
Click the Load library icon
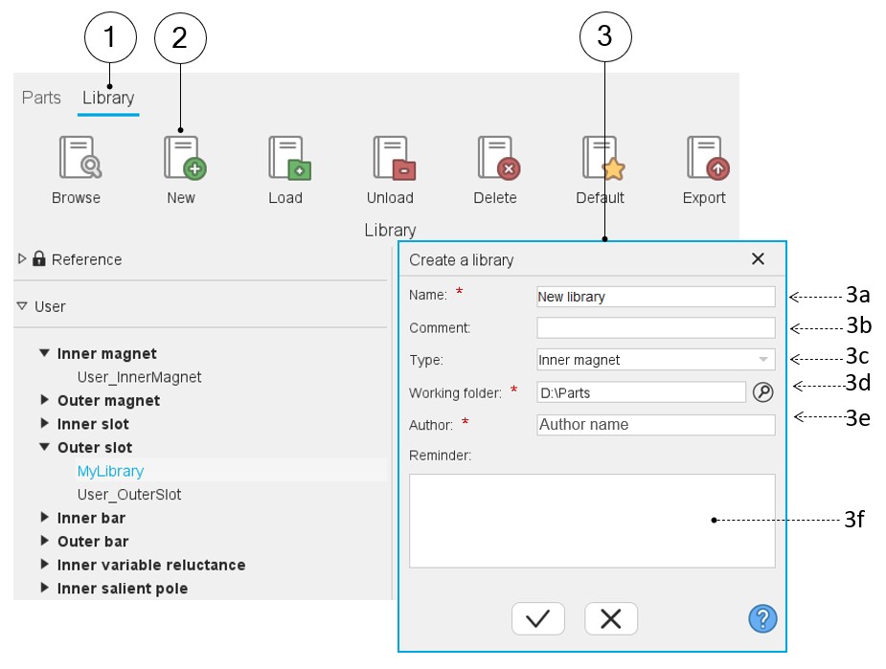tap(286, 158)
